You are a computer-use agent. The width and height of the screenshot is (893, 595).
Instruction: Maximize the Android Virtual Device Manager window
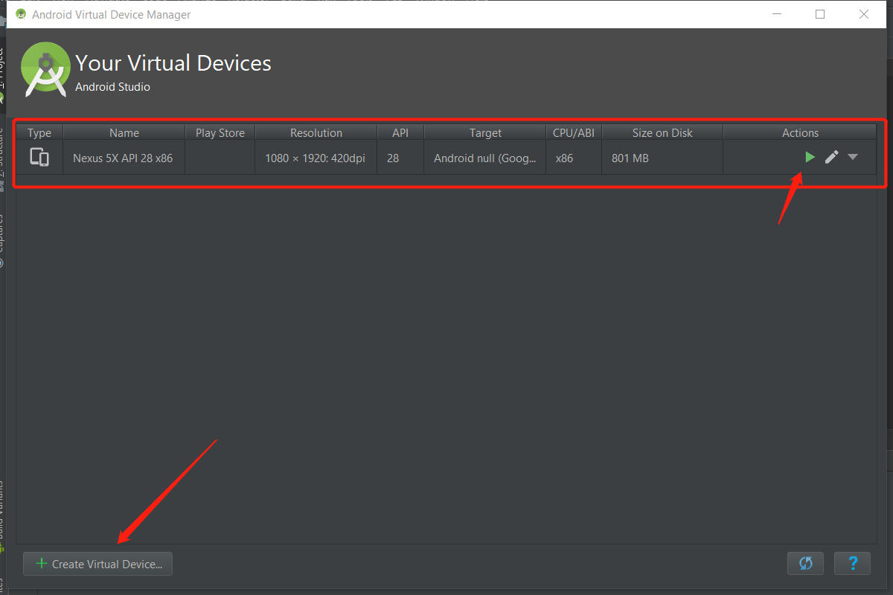pos(820,14)
